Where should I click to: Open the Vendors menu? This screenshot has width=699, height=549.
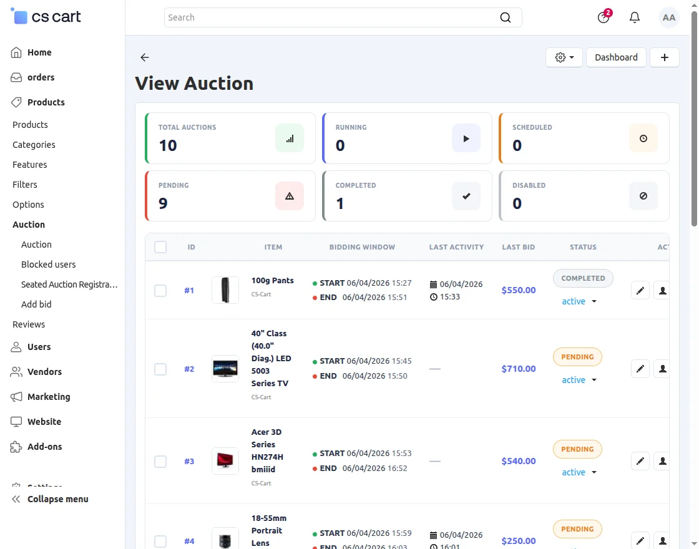tap(44, 372)
